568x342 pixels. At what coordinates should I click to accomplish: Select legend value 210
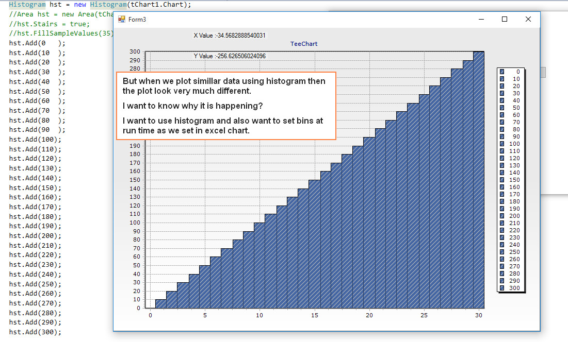pos(514,223)
